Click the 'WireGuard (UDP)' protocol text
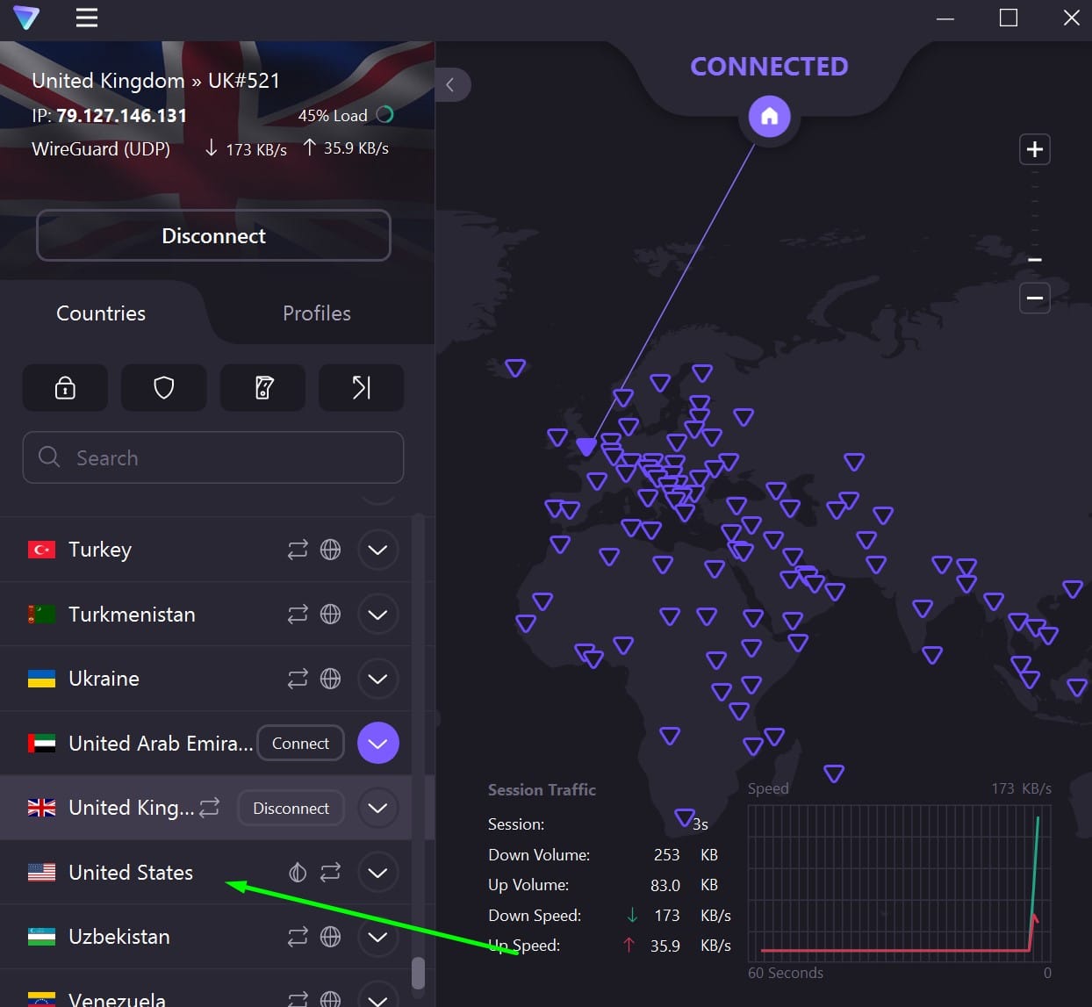The width and height of the screenshot is (1092, 1007). 101,149
